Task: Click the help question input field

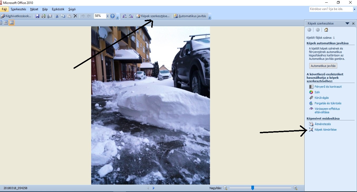Action: (x=331, y=9)
